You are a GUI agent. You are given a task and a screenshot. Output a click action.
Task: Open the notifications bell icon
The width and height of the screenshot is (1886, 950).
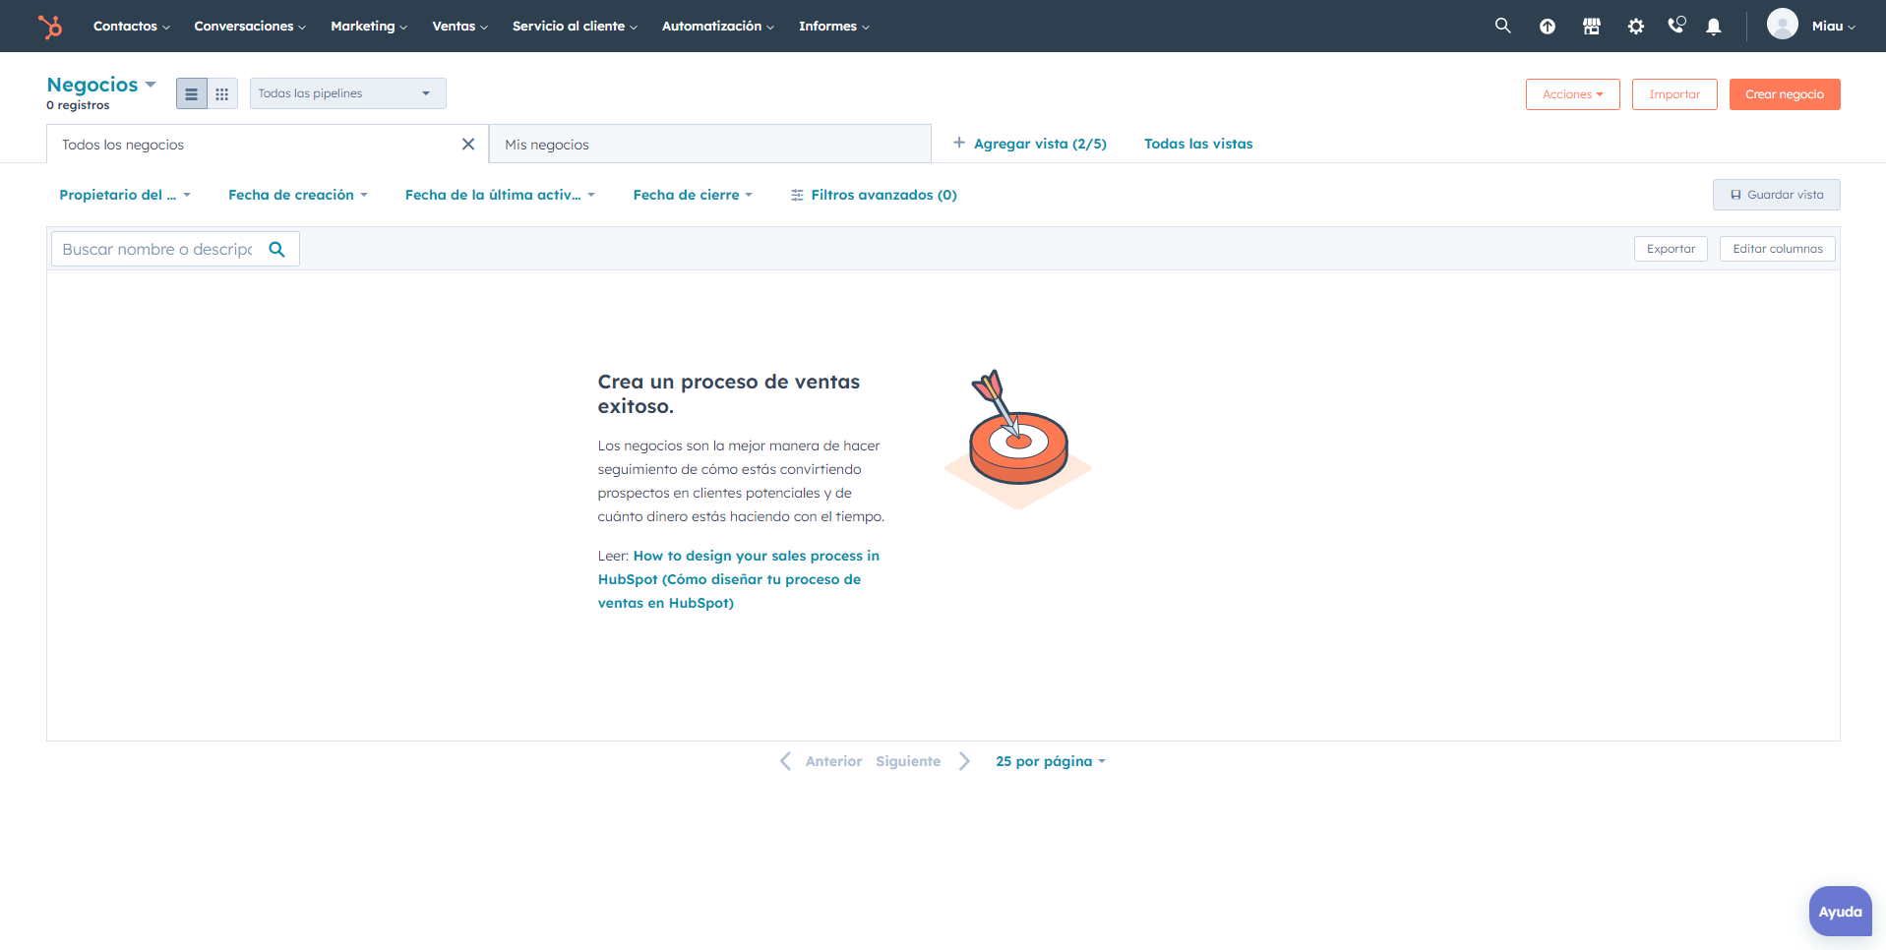pyautogui.click(x=1713, y=26)
